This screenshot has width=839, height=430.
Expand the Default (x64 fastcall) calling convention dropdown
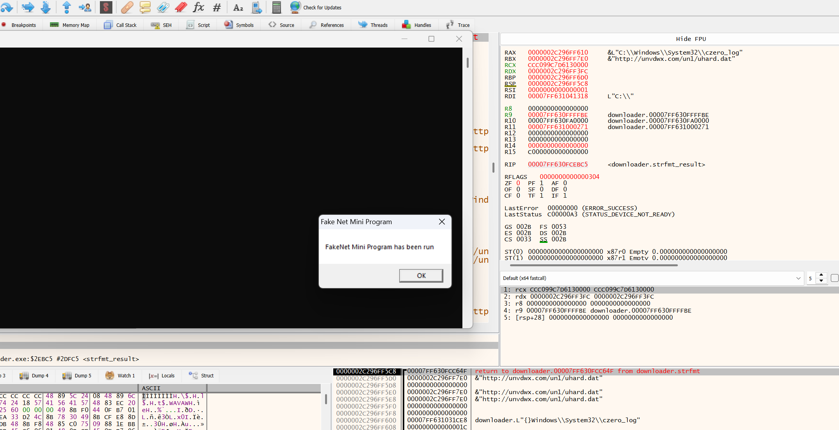point(652,278)
